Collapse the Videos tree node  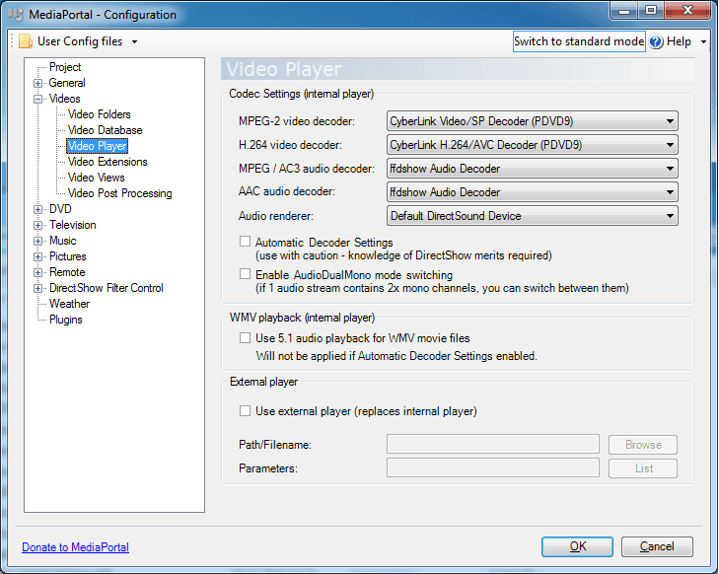pyautogui.click(x=38, y=99)
